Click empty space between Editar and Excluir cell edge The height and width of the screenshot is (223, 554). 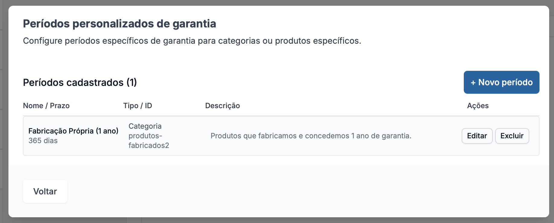[534, 136]
